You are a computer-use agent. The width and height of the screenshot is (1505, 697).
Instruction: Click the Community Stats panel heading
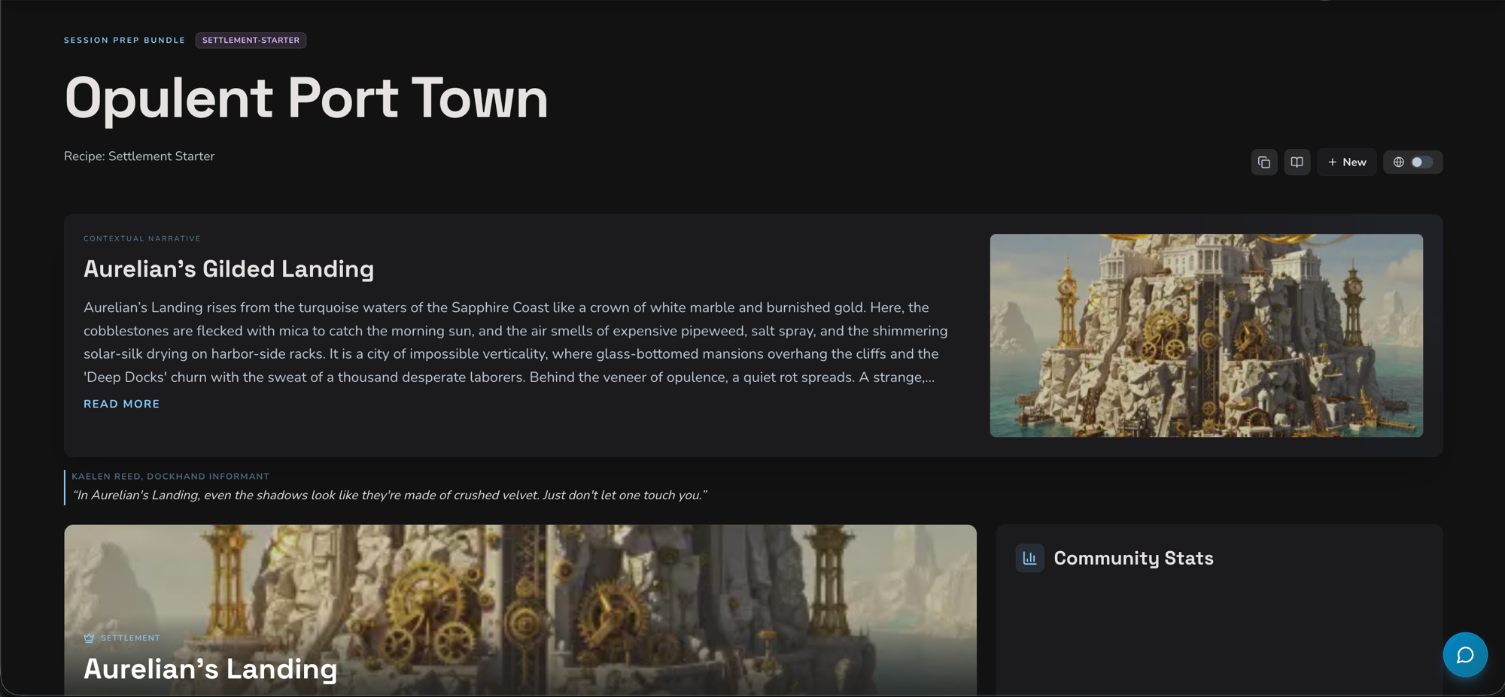click(1133, 558)
